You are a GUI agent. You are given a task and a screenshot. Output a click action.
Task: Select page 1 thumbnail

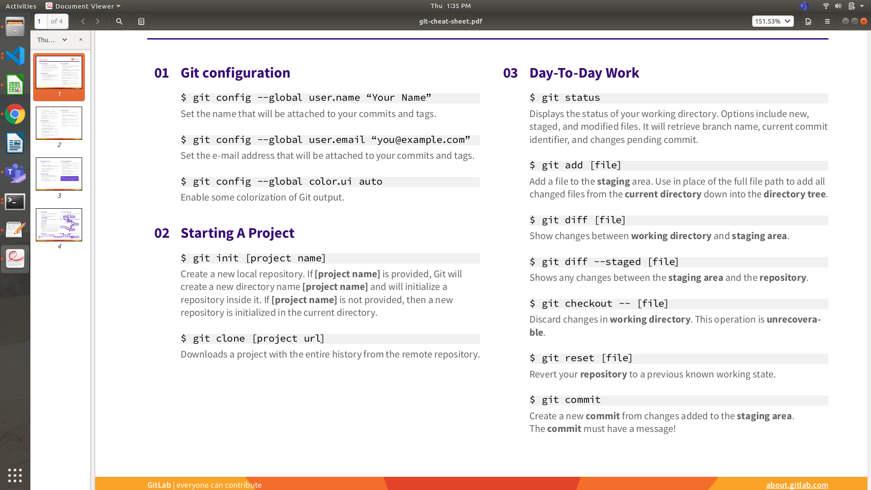(59, 77)
